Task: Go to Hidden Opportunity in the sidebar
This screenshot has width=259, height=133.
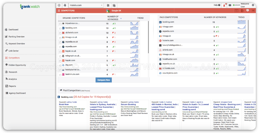Action: tap(17, 65)
